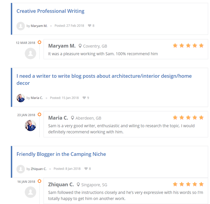
Task: Open Friendly Blogger in the Camping Niche
Action: [61, 154]
